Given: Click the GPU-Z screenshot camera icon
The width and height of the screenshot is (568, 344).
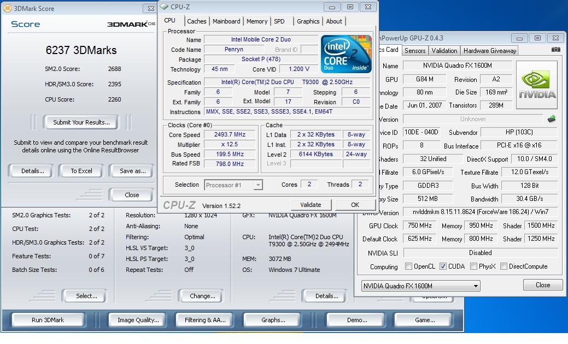Looking at the screenshot, I should tap(555, 49).
